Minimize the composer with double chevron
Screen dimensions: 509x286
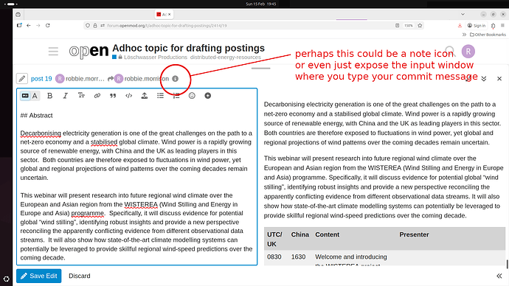click(484, 79)
